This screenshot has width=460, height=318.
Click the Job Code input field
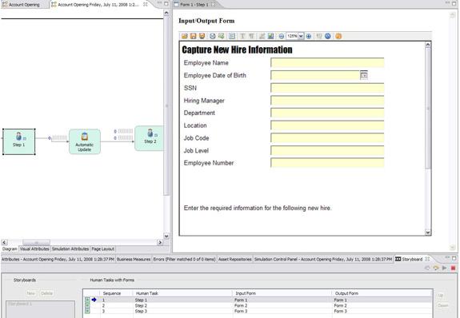[x=327, y=138]
